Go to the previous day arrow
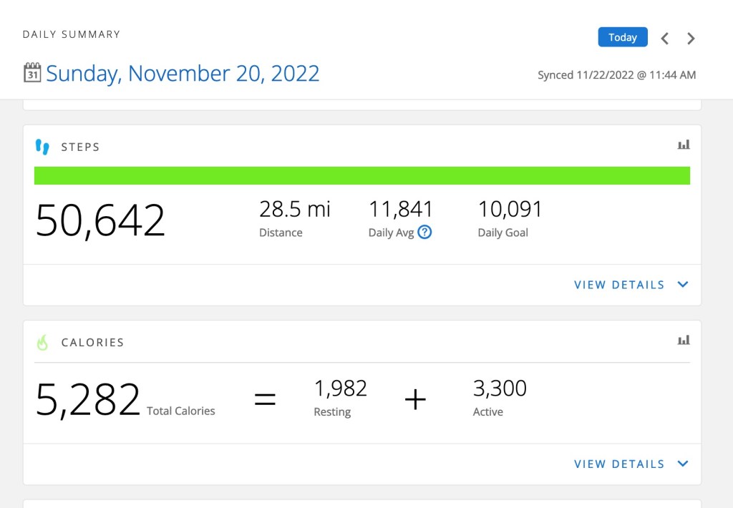Image resolution: width=733 pixels, height=508 pixels. [x=664, y=39]
